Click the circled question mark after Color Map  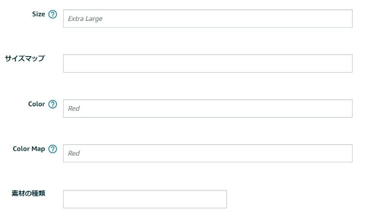coord(53,149)
